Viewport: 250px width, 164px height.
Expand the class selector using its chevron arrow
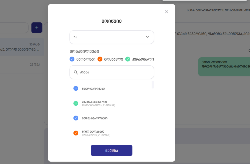147,37
